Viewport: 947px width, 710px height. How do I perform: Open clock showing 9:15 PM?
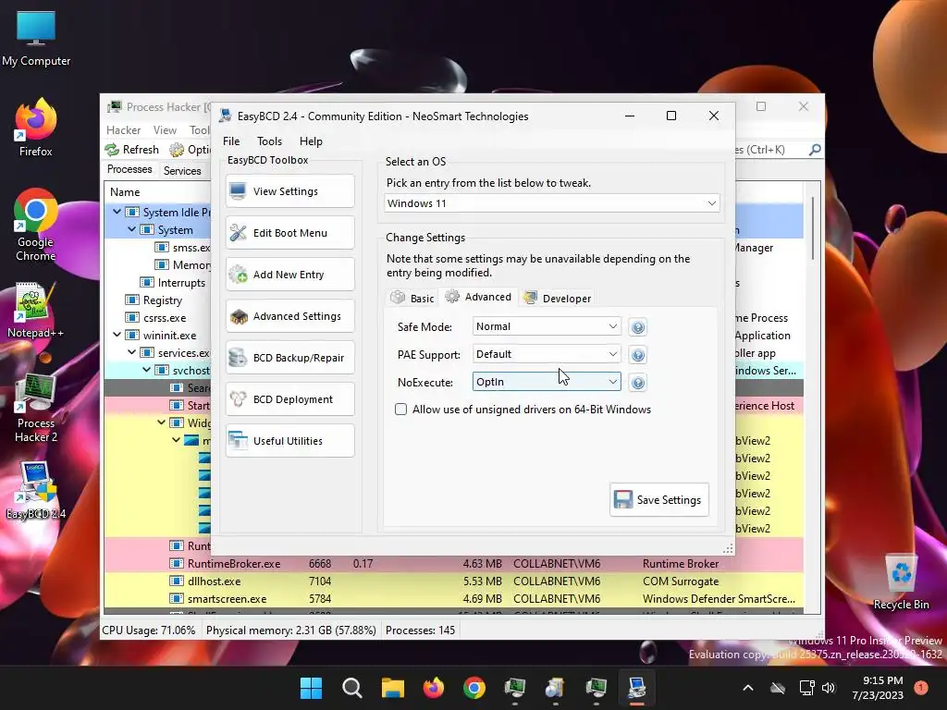[x=878, y=688]
